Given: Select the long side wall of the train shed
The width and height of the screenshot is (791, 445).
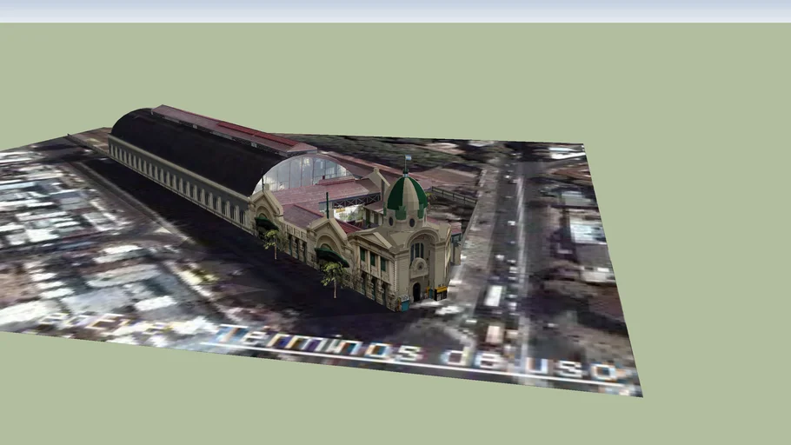Looking at the screenshot, I should [174, 180].
